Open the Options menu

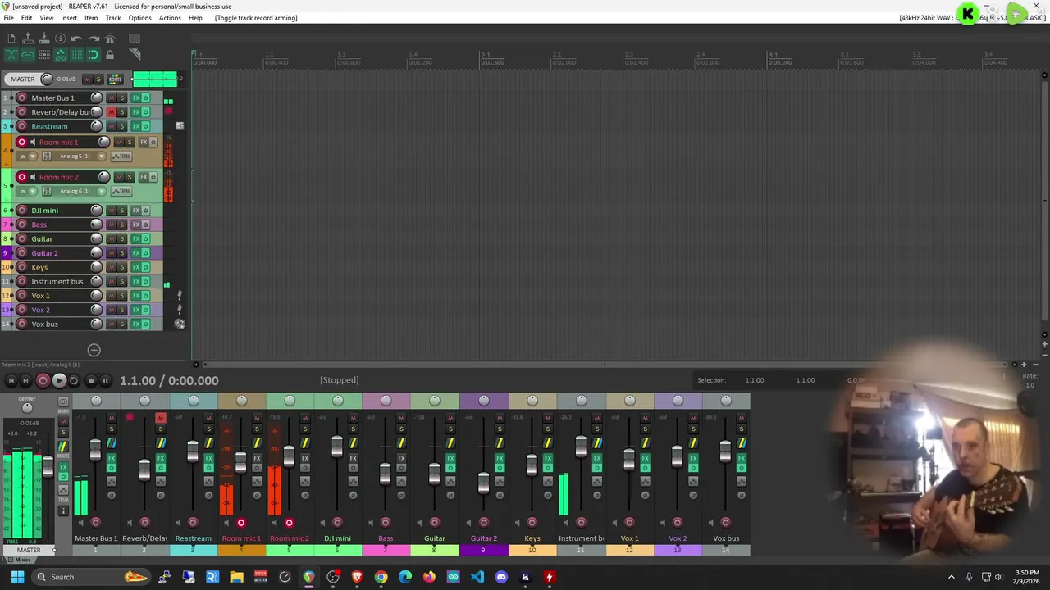139,18
